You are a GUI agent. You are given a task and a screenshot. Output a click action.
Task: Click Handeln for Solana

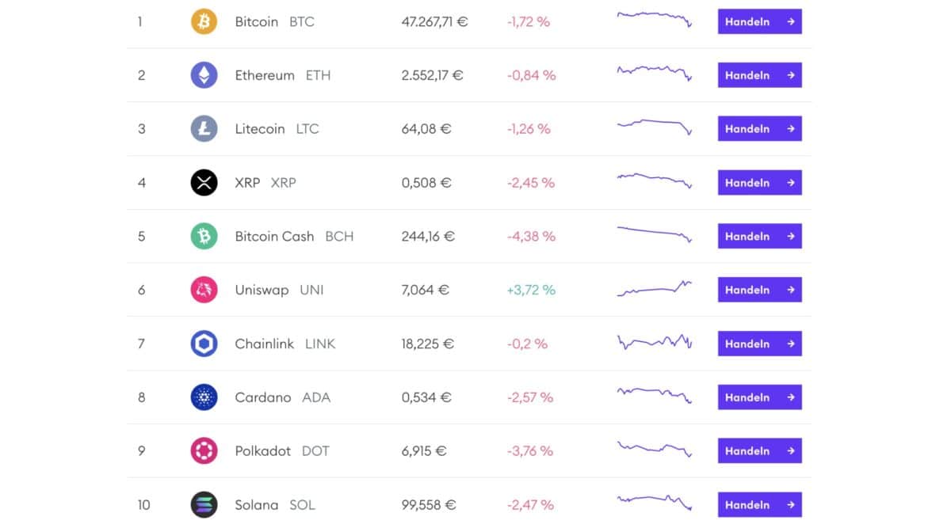point(758,504)
